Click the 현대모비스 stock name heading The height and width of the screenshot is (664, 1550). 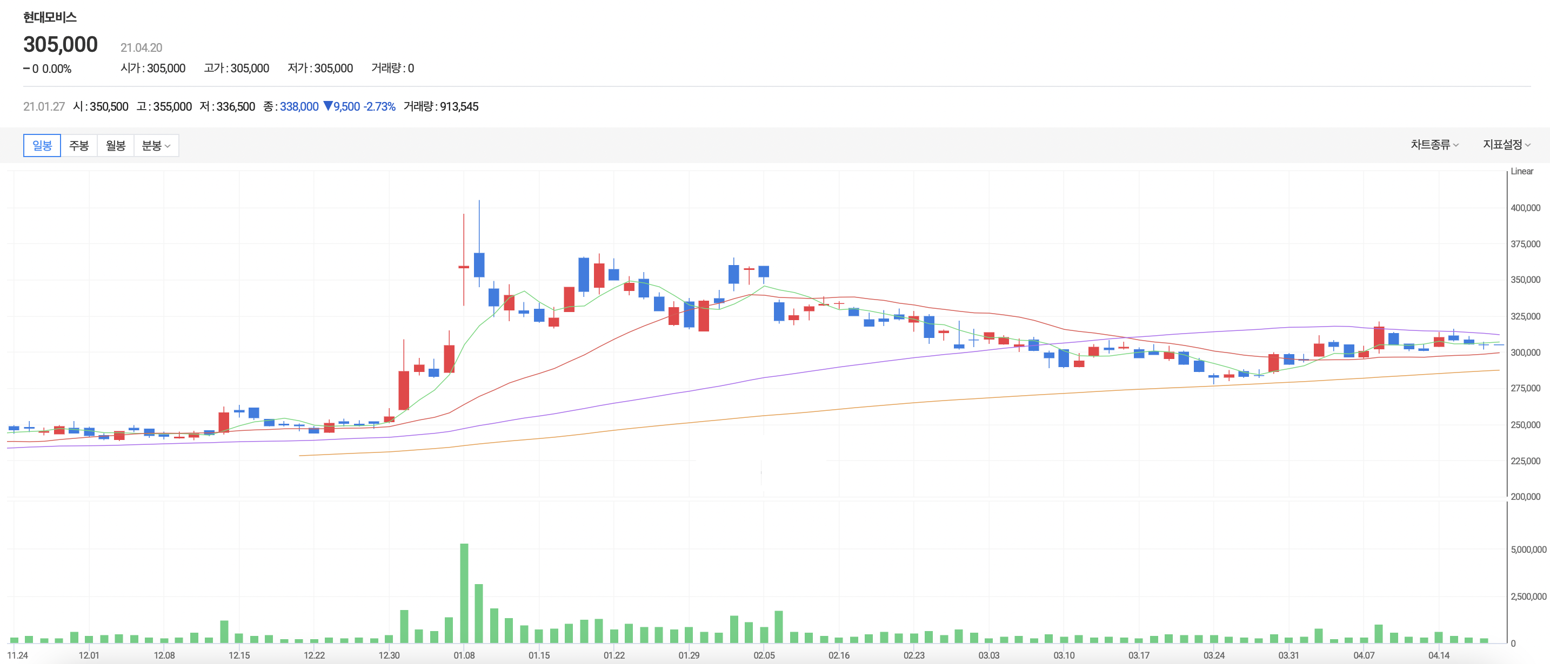point(50,17)
